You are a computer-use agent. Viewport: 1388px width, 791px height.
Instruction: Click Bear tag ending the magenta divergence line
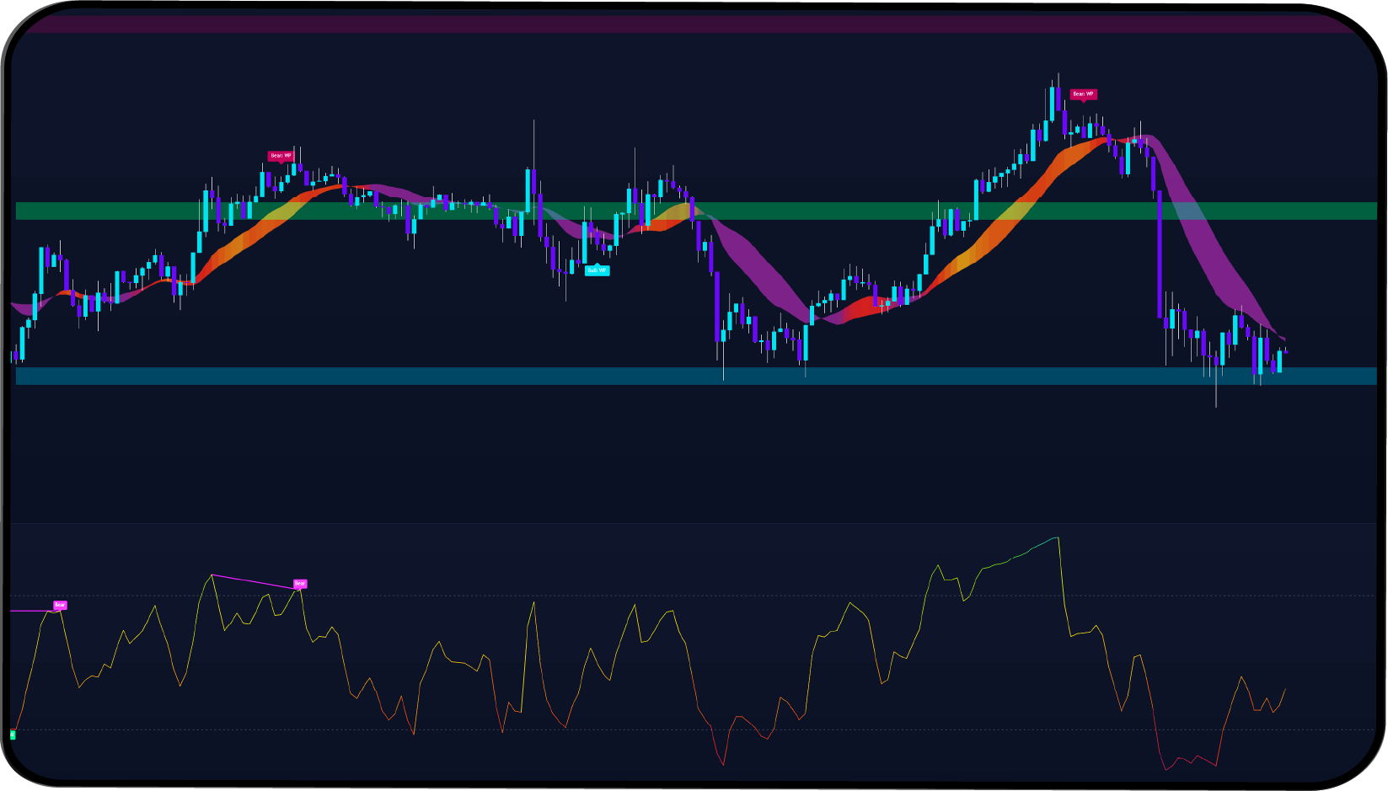tap(300, 583)
